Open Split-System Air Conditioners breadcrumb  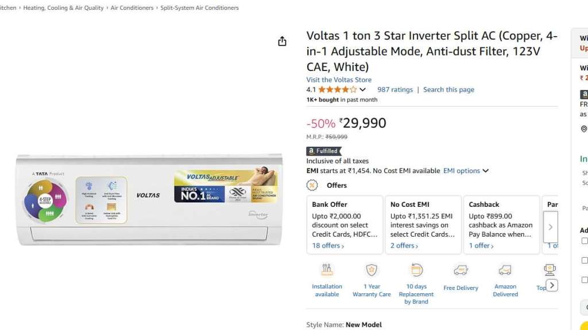[x=199, y=8]
